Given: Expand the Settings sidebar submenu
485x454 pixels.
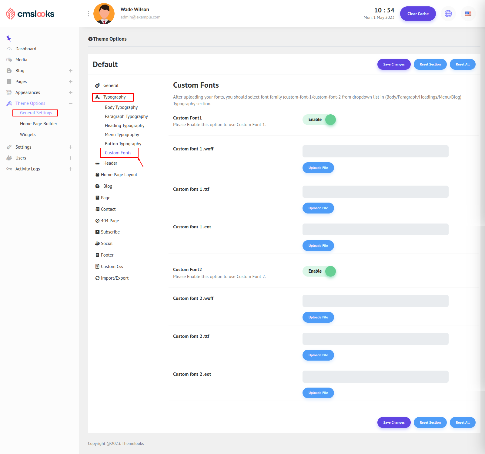Looking at the screenshot, I should click(71, 147).
